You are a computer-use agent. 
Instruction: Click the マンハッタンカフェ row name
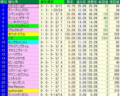(x=23, y=94)
